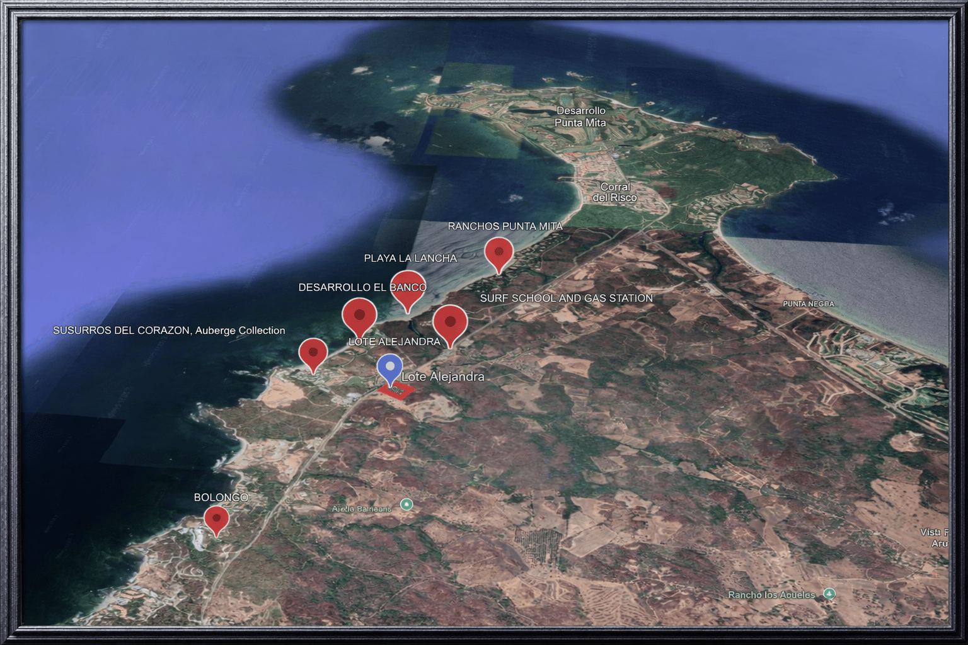Click mixed-case Lote Alejandra label beside blue pin

(x=443, y=377)
